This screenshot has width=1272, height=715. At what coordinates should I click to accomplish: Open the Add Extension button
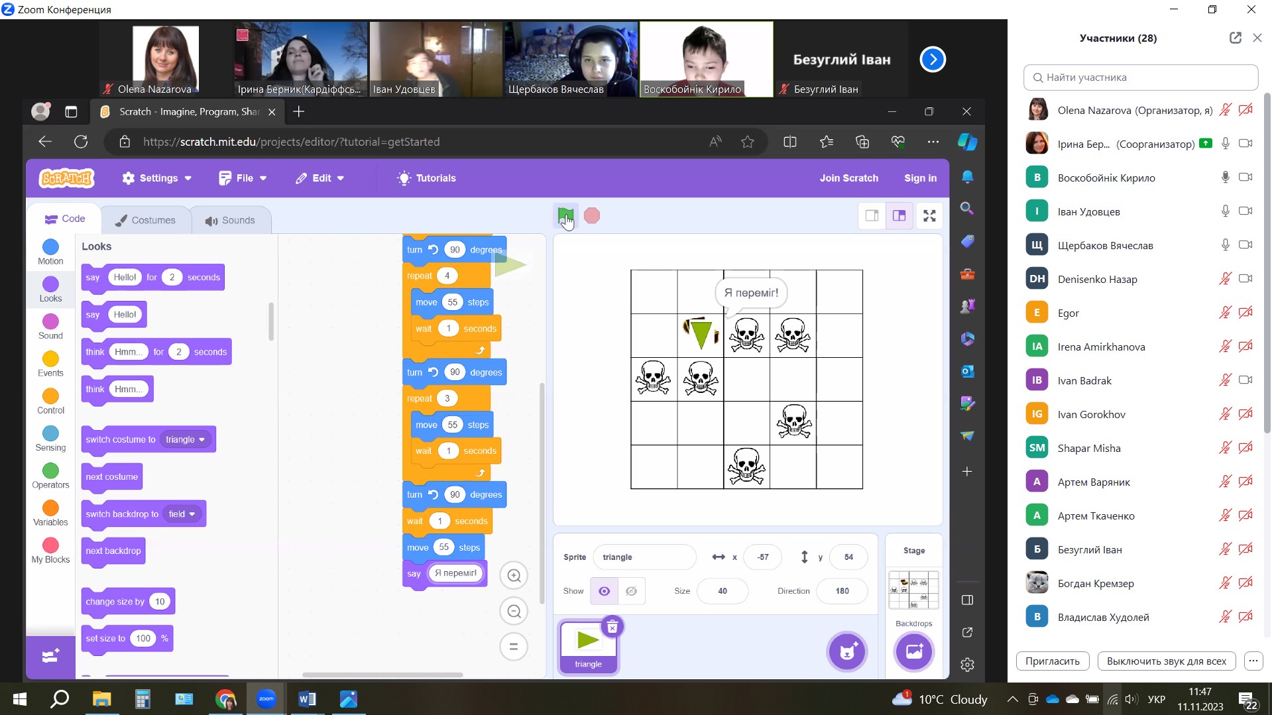50,656
